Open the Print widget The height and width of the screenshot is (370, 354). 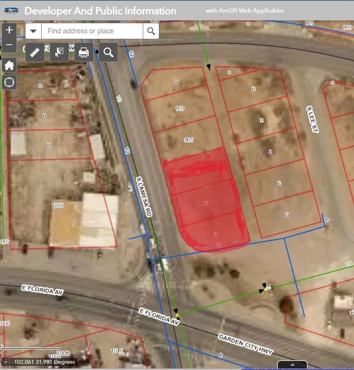click(x=84, y=52)
